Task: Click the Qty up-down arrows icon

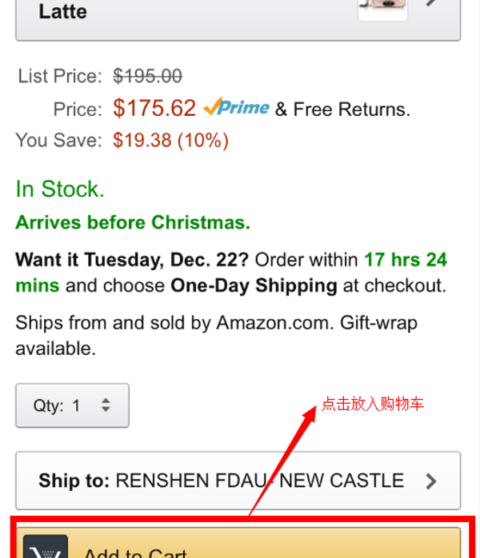Action: click(106, 405)
